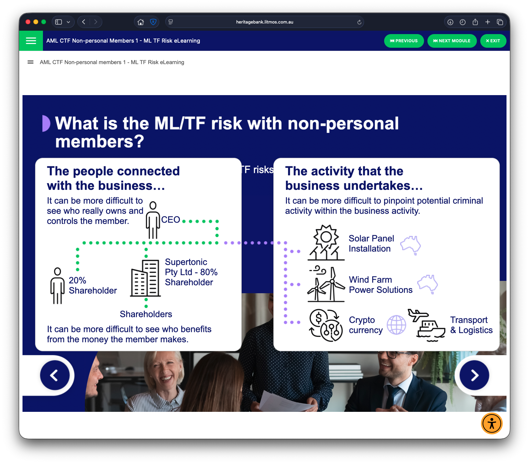The width and height of the screenshot is (529, 464).
Task: Click Australia map beside Solar Panel Installation
Action: (x=410, y=245)
